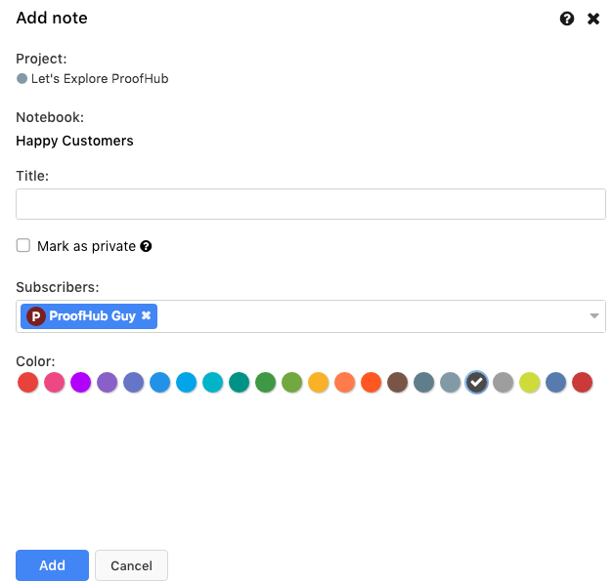
Task: Enable the Mark as private checkbox
Action: point(23,246)
